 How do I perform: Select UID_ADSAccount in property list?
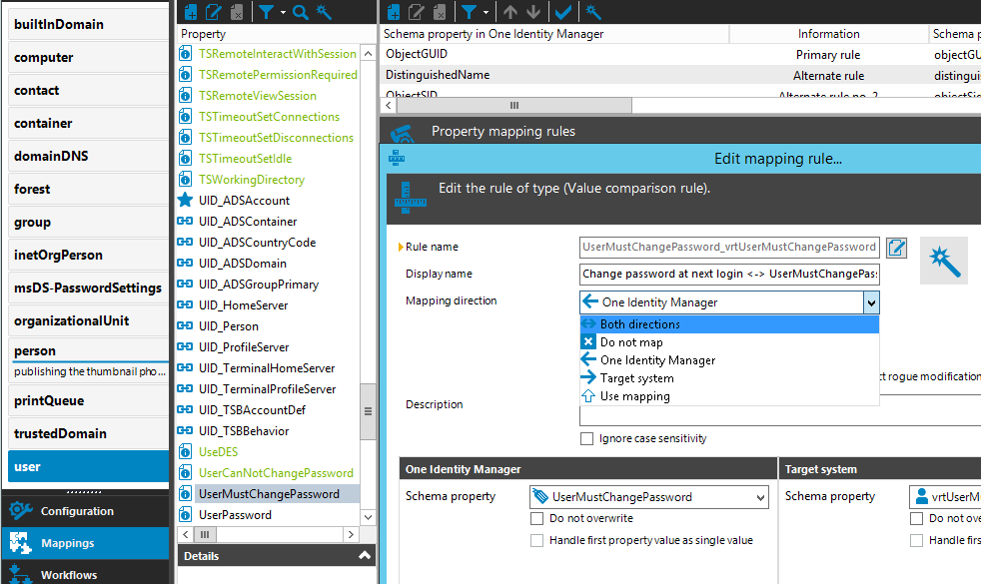(x=244, y=200)
